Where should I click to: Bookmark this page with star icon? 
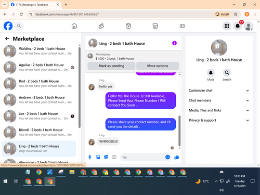(236, 14)
